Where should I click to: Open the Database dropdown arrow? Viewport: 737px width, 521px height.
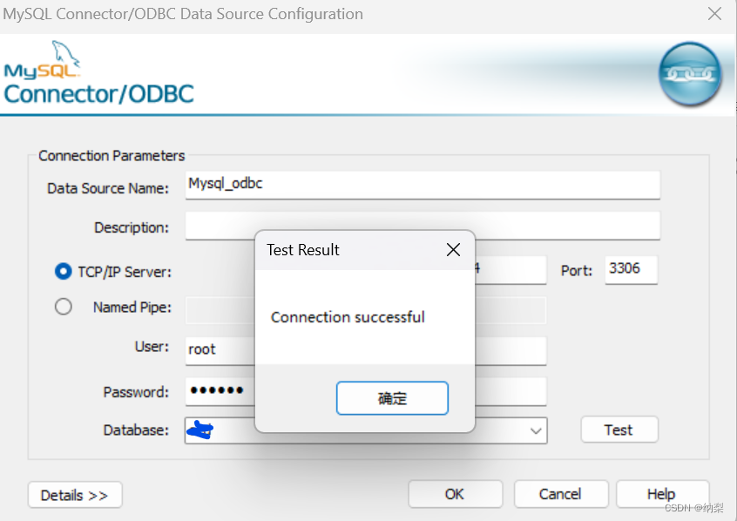536,430
